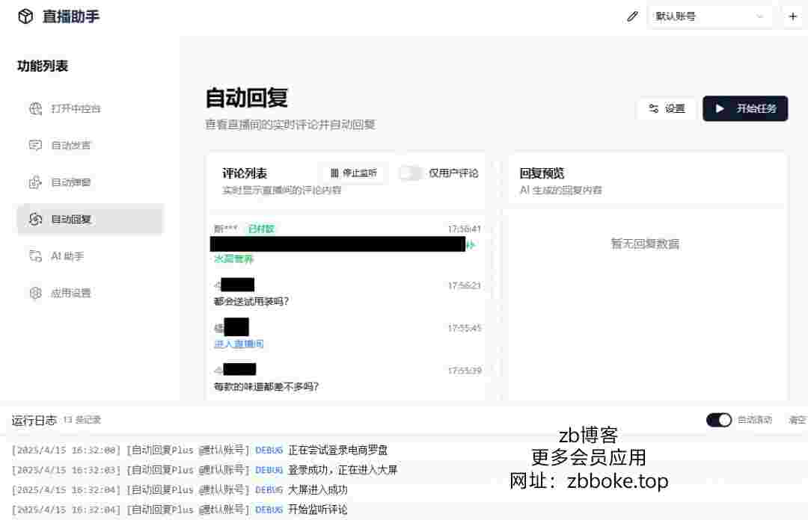Click the 13 条记录 log counter

[x=82, y=420]
